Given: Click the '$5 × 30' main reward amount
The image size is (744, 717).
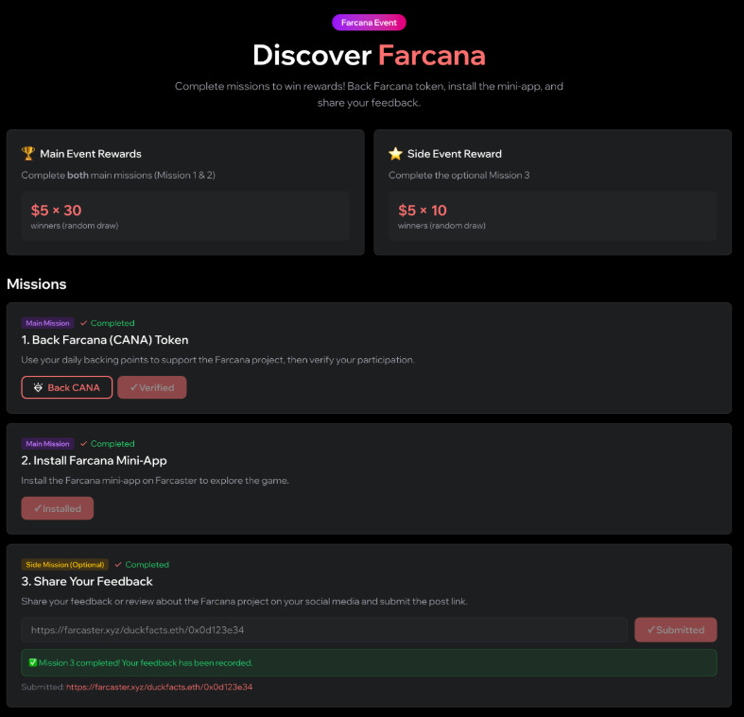Looking at the screenshot, I should click(x=56, y=210).
